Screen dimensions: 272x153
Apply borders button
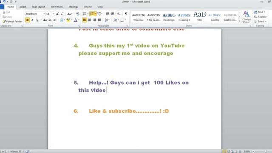coord(122,20)
